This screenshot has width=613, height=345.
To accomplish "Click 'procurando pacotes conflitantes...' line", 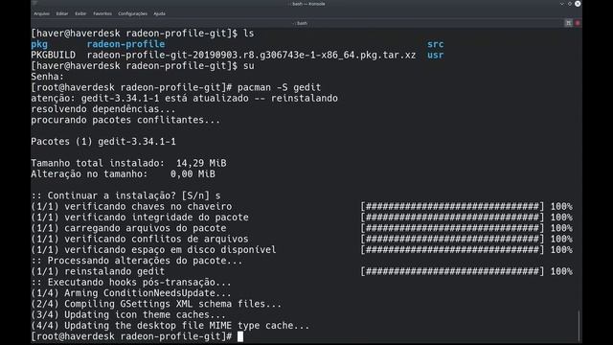I will pyautogui.click(x=125, y=120).
